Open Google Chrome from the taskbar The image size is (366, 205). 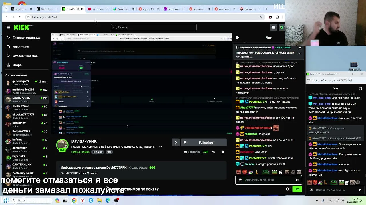coord(74,200)
